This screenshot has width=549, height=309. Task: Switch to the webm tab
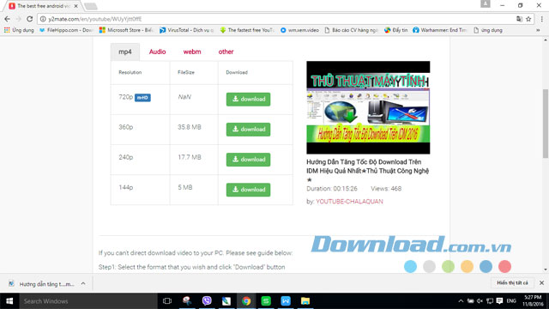[x=192, y=51]
